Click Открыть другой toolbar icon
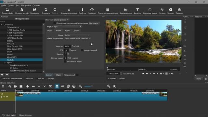Image resolution: width=208 pixels, height=117 pixels. tap(22, 11)
